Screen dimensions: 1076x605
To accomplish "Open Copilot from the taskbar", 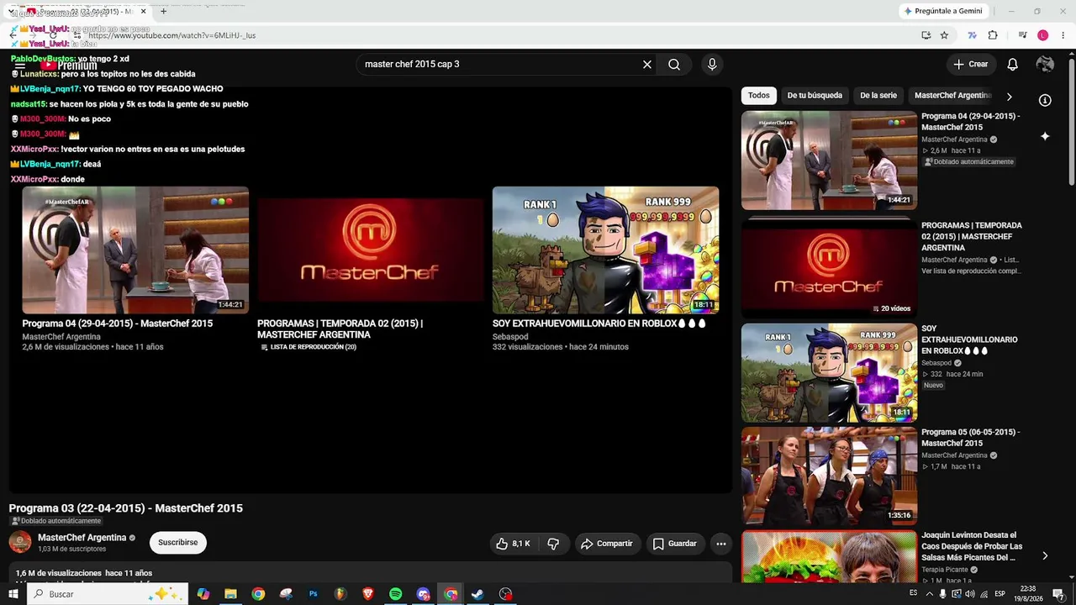I will pyautogui.click(x=203, y=594).
